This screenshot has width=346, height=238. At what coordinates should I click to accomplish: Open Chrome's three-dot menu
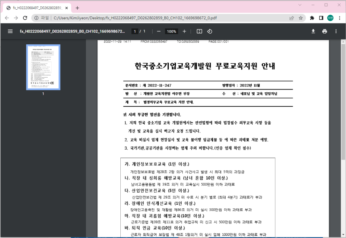[340, 18]
